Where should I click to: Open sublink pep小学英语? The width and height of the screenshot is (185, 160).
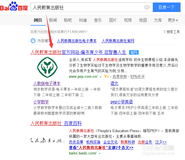121,102
